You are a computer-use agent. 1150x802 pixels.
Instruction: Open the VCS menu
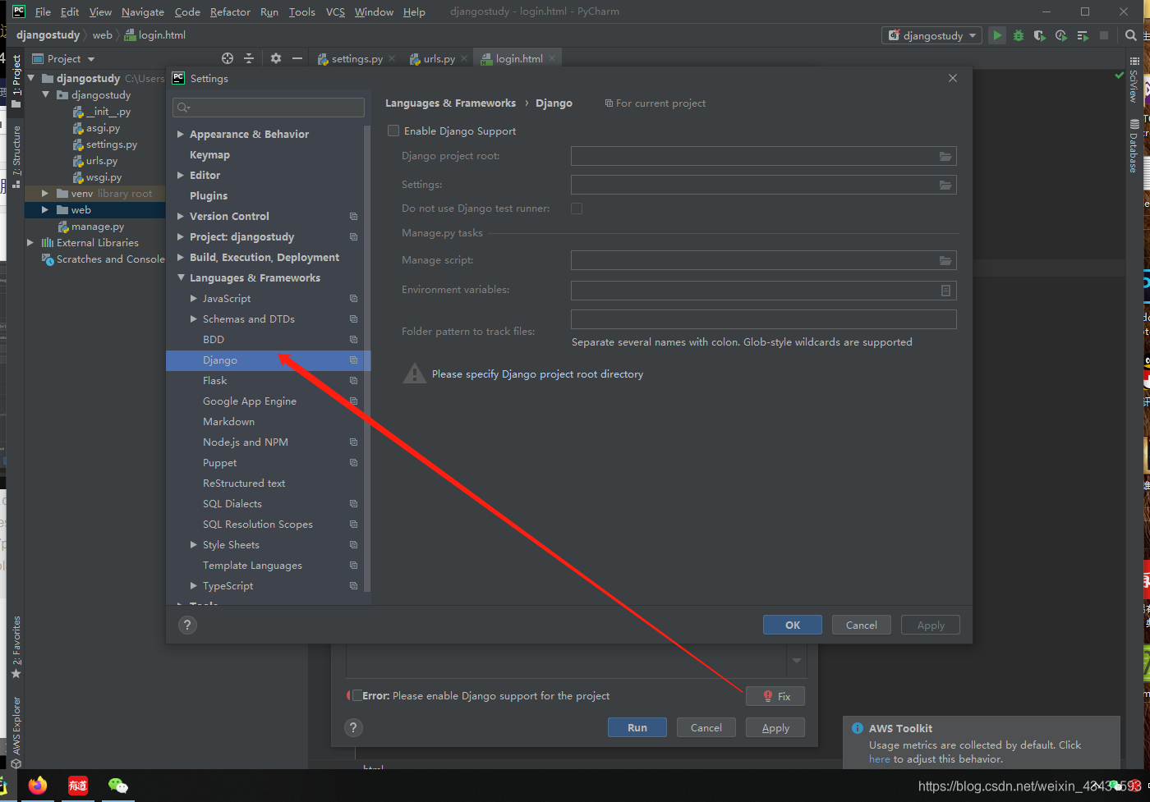[335, 11]
